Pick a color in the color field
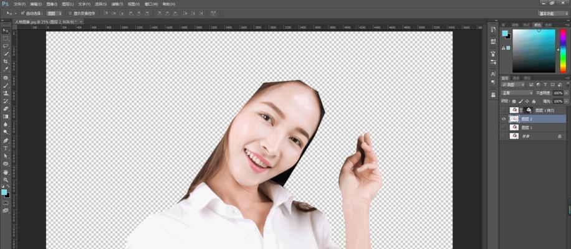 click(x=534, y=51)
